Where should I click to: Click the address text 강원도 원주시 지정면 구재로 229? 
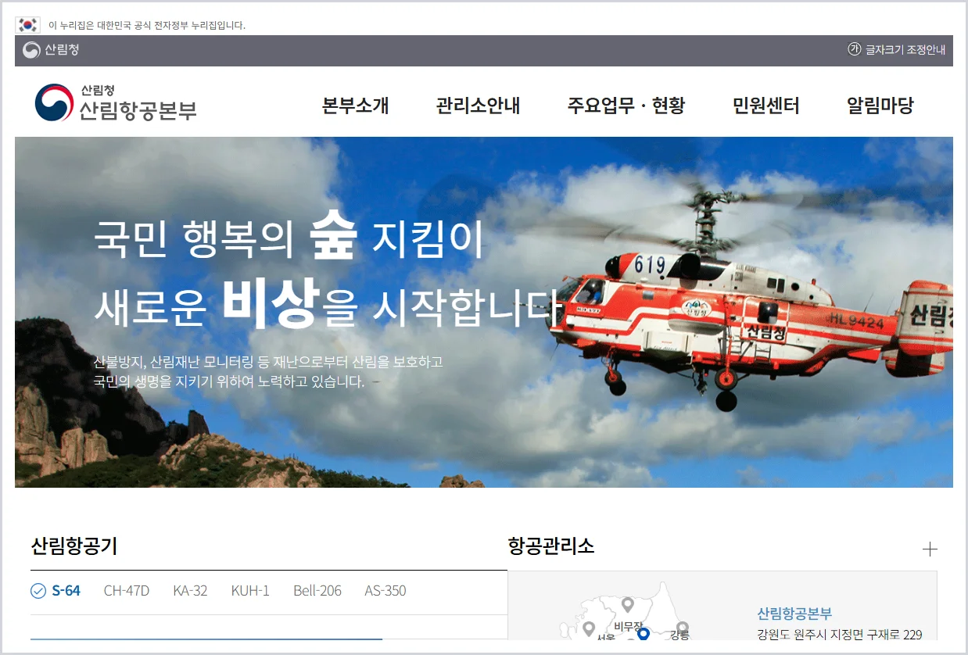point(840,634)
